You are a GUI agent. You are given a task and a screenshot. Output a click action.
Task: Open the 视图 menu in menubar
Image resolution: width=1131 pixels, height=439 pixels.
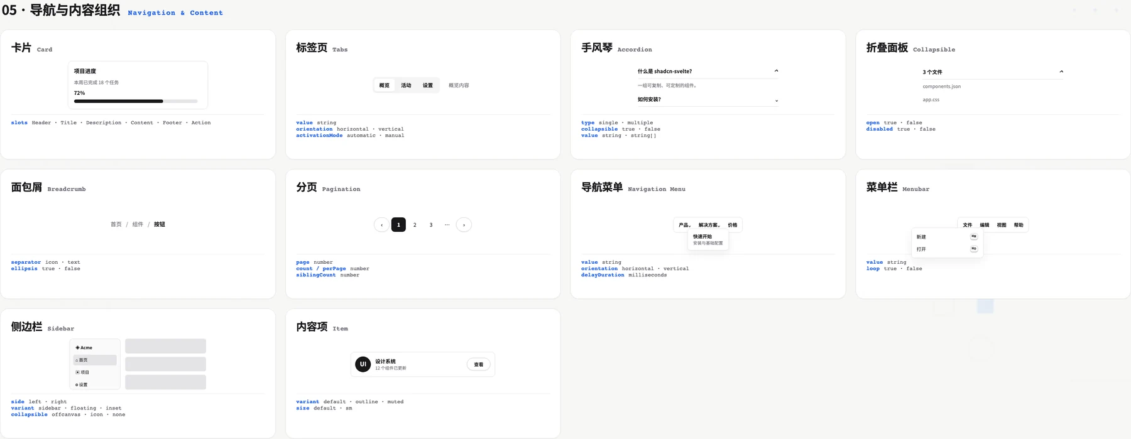(1002, 225)
